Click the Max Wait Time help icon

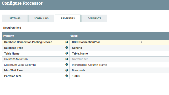tap(67, 70)
